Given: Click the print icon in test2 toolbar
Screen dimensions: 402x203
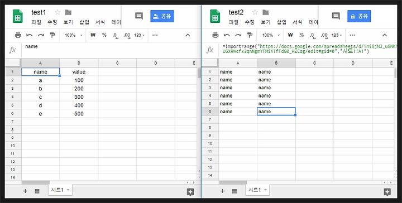Looking at the screenshot, I should (216, 35).
